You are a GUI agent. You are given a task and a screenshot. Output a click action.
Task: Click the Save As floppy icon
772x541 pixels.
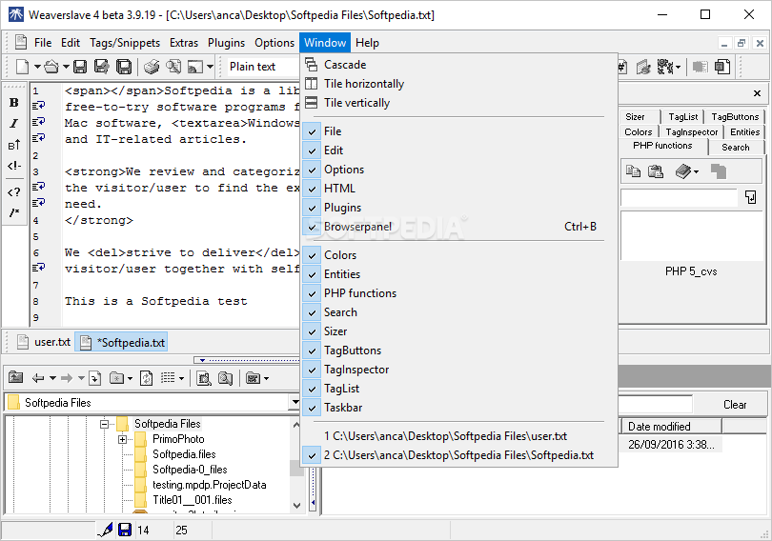click(101, 67)
